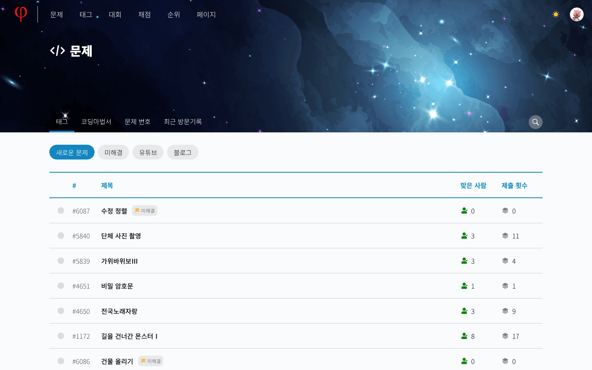
Task: Open the 문제 nav menu item
Action: point(57,15)
